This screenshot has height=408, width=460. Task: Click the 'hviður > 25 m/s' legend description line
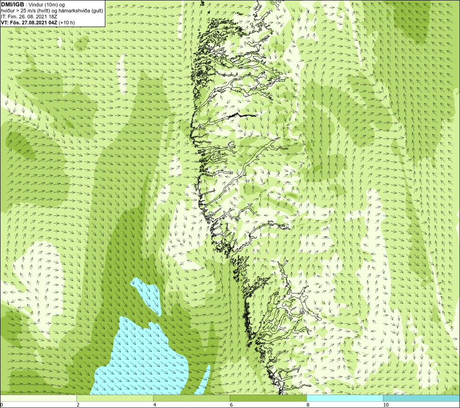(52, 11)
